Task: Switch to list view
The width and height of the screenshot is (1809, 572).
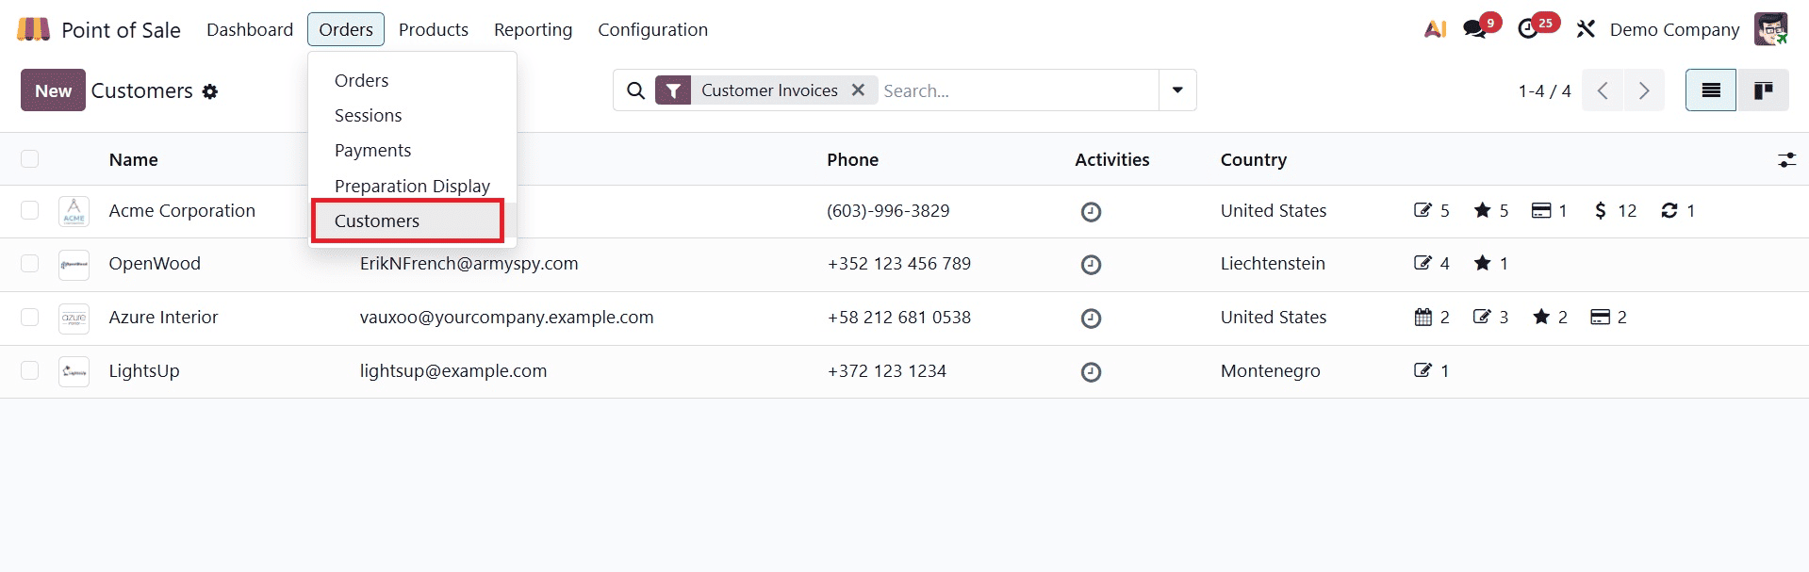Action: pos(1711,90)
